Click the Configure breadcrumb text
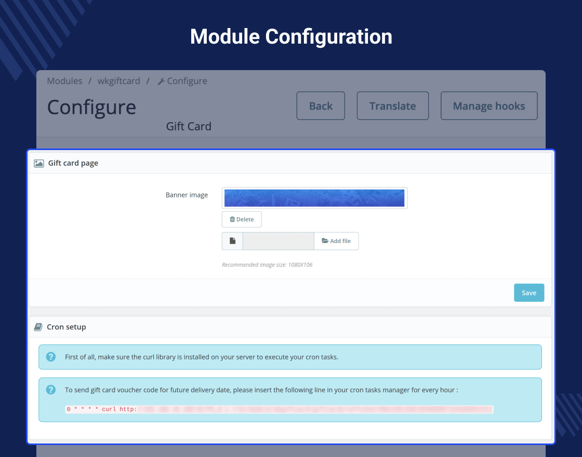582x457 pixels. 187,81
